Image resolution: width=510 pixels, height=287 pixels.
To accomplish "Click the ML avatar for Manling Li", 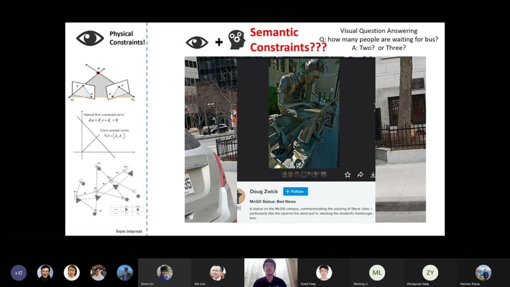I will point(377,272).
